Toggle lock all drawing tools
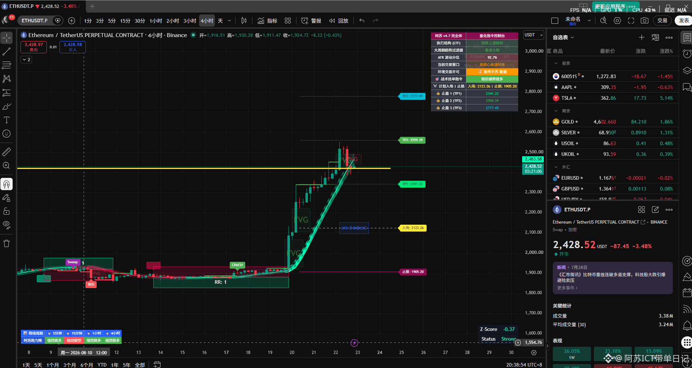Screen dimensions: 692x368 (x=6, y=211)
